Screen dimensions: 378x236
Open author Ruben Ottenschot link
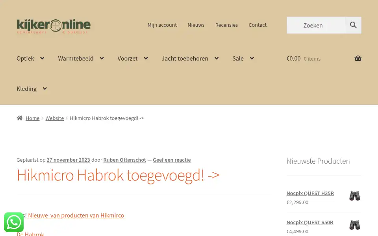pyautogui.click(x=125, y=160)
